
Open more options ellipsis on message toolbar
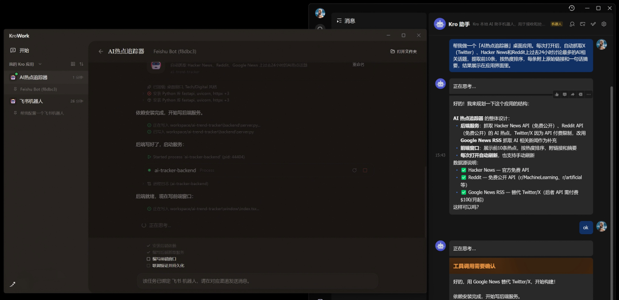click(x=589, y=94)
